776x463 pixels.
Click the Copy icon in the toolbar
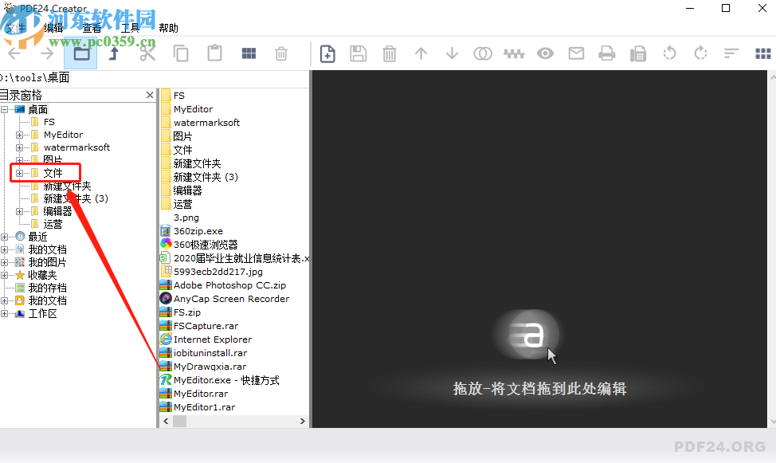click(x=181, y=53)
